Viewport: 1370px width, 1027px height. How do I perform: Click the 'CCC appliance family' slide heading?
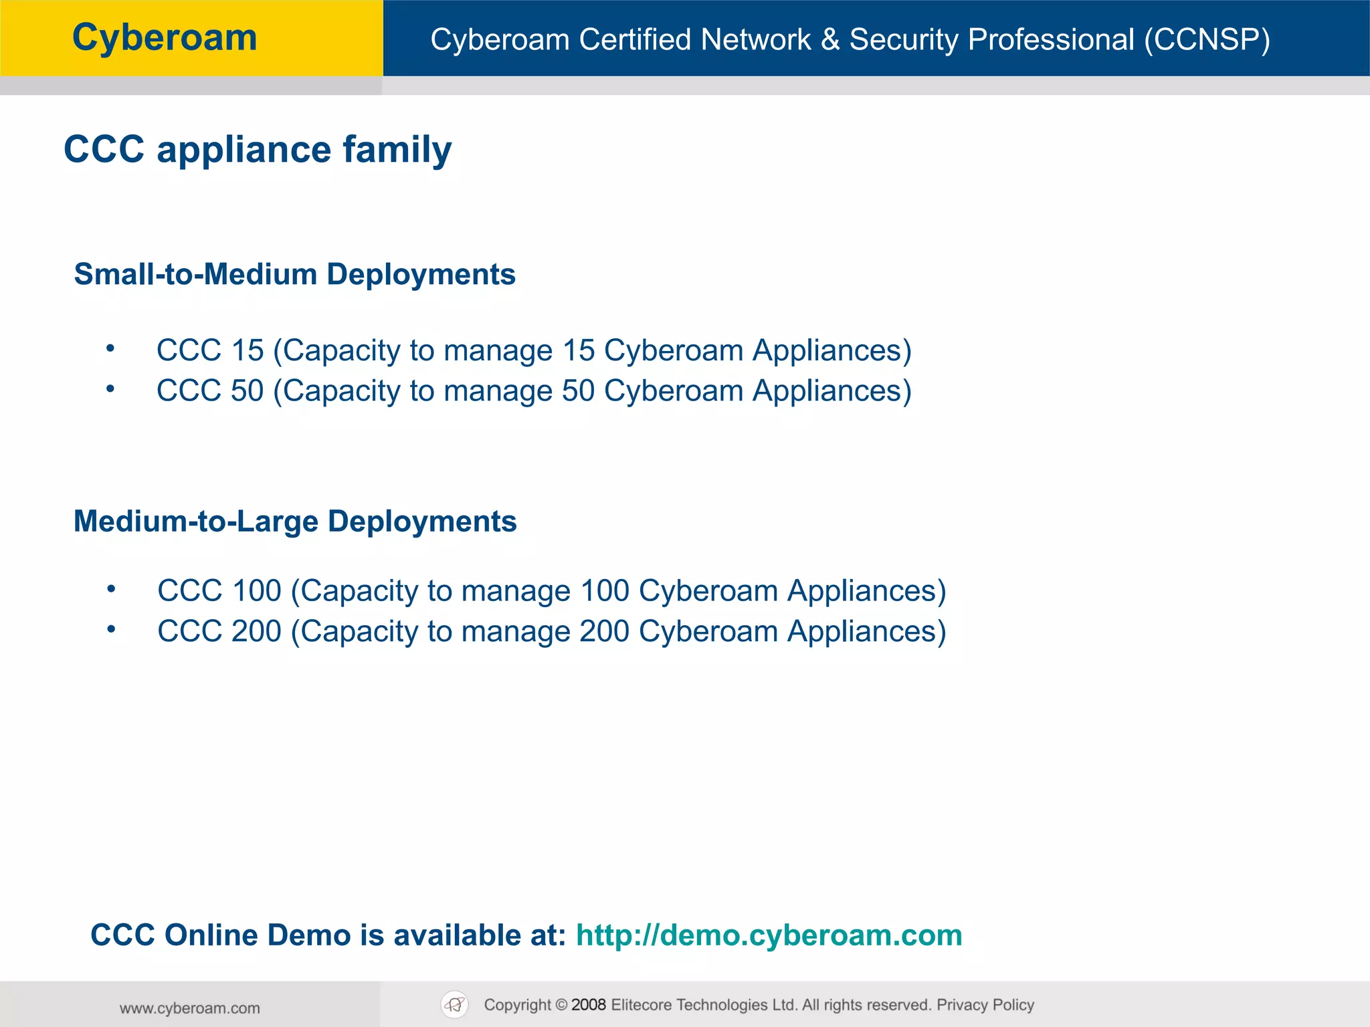(258, 150)
